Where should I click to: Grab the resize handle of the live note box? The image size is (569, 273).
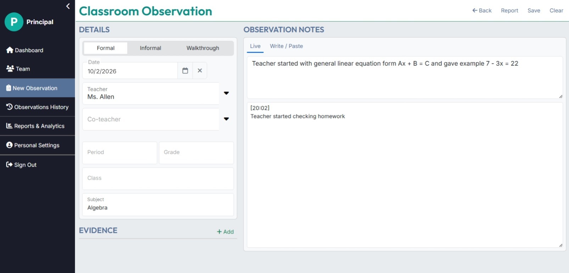click(x=561, y=96)
